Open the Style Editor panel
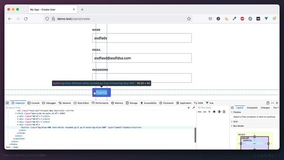This screenshot has width=284, height=160. 81,103
